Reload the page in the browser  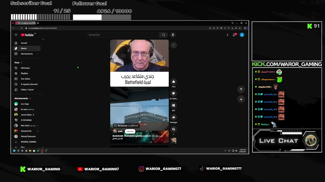(22, 28)
